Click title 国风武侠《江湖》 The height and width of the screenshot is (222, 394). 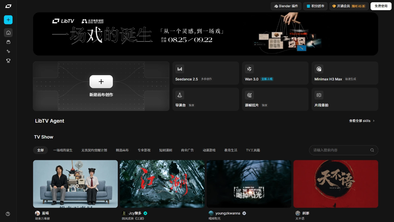[133, 218]
